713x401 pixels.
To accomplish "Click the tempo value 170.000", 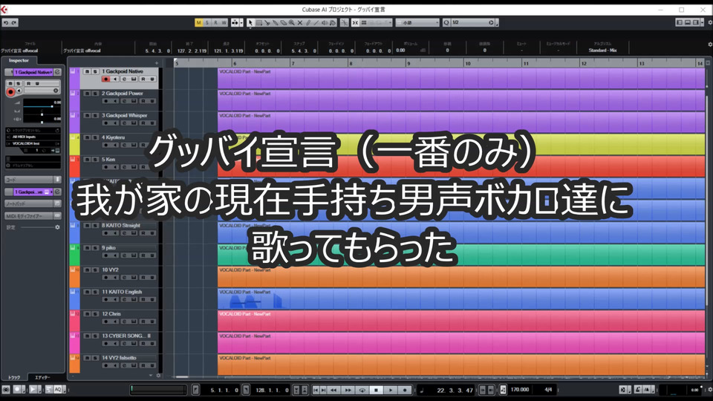I will click(x=520, y=390).
